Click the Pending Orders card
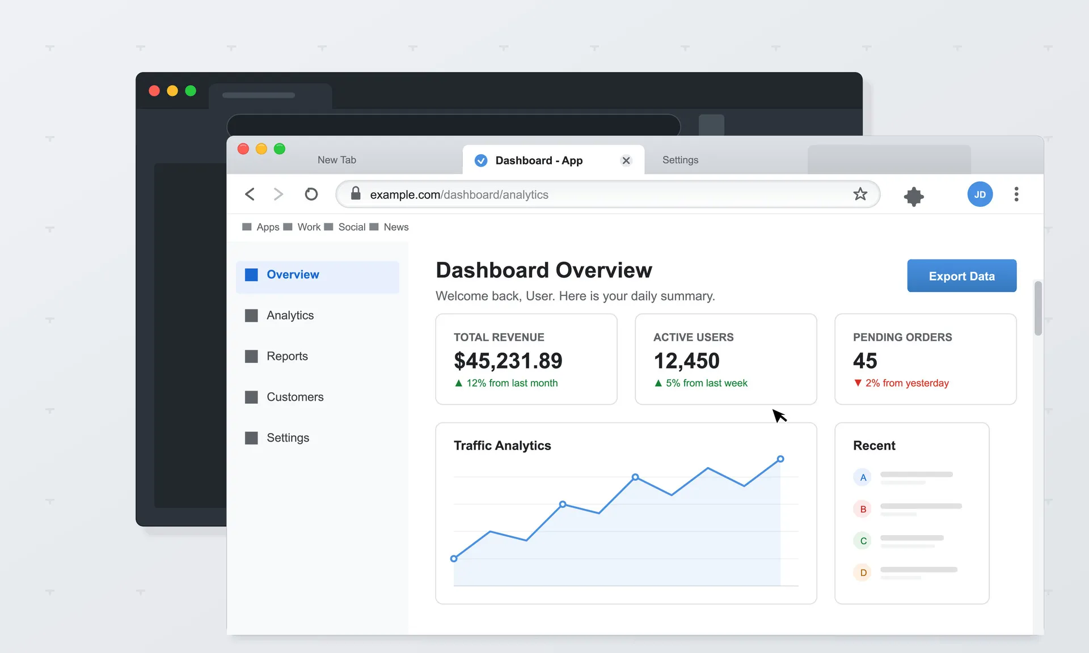1089x653 pixels. click(926, 359)
